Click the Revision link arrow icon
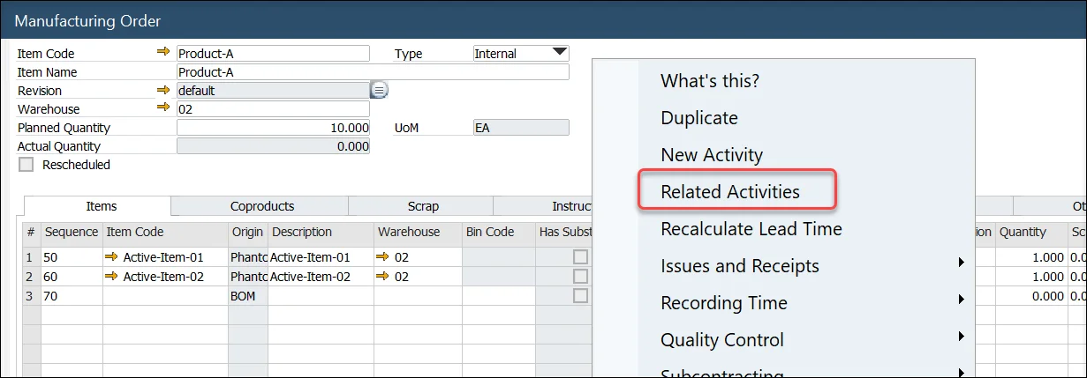The height and width of the screenshot is (378, 1087). pyautogui.click(x=162, y=90)
